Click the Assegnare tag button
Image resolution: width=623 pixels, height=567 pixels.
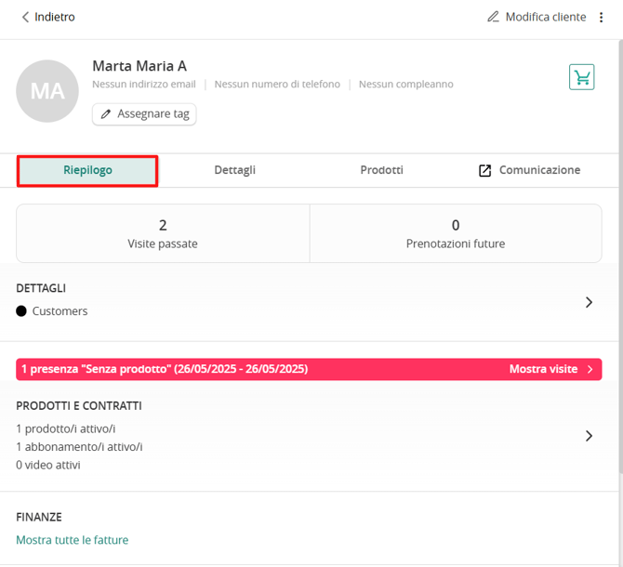[x=144, y=114]
